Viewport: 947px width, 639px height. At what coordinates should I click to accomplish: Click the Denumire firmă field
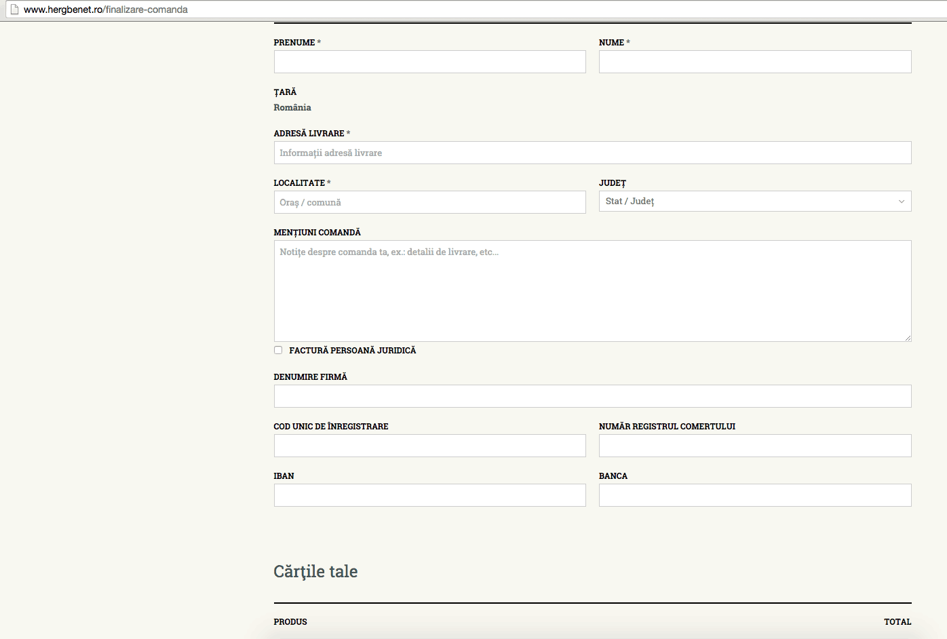coord(592,396)
